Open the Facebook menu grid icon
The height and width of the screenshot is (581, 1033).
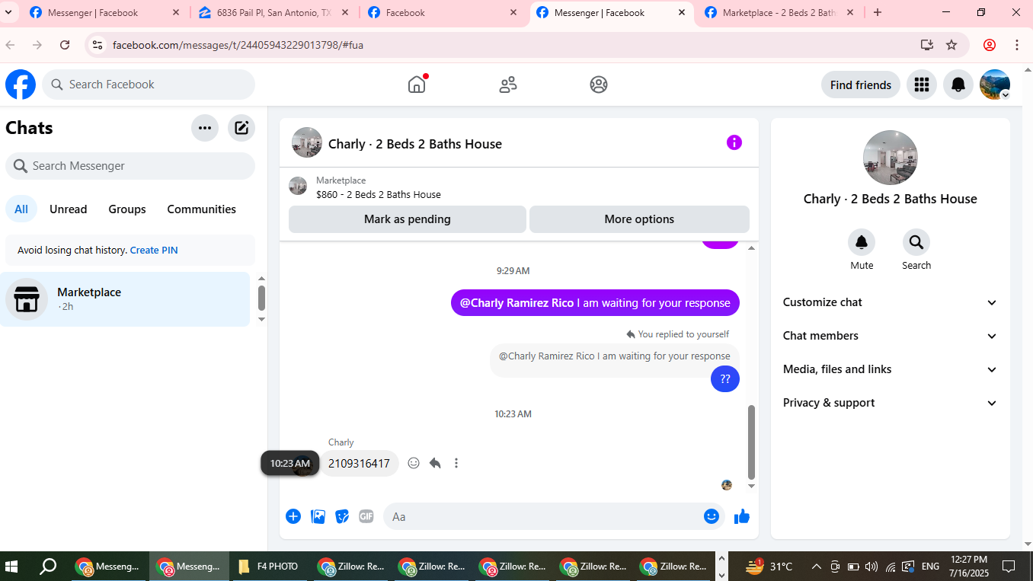922,85
